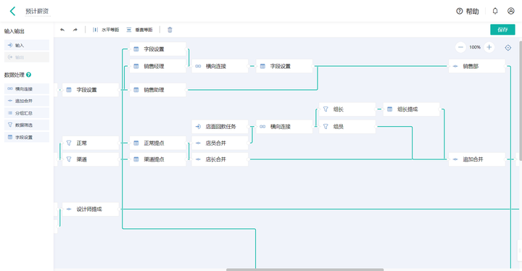
Task: Pick 数据筛选 from the left sidebar
Action: click(27, 125)
